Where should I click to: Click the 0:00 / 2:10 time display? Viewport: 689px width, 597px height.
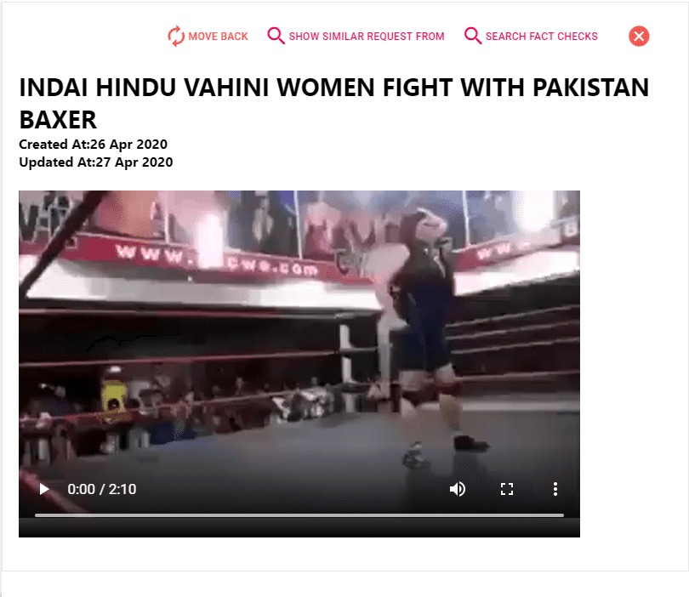tap(101, 489)
